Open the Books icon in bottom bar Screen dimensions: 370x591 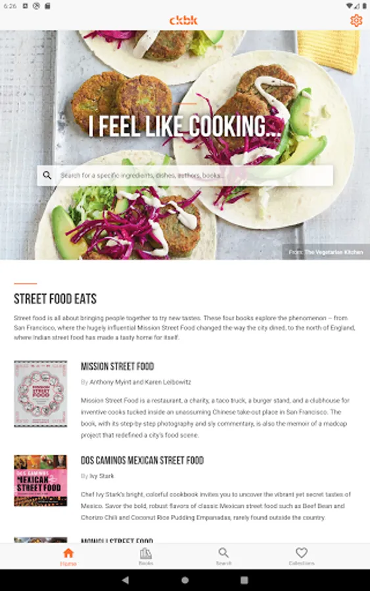(x=146, y=553)
